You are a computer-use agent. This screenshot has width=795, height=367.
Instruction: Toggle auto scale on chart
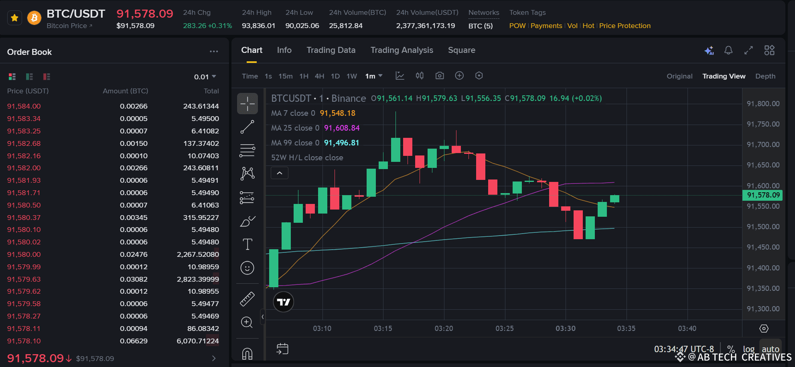771,349
